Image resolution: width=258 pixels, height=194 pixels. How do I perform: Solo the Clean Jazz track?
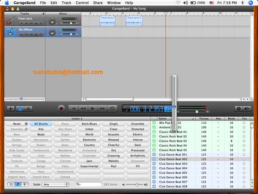point(31,23)
